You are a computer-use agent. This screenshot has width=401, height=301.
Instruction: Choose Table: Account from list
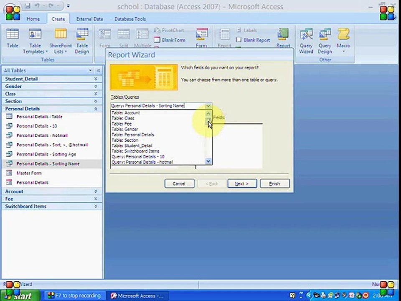pyautogui.click(x=158, y=112)
